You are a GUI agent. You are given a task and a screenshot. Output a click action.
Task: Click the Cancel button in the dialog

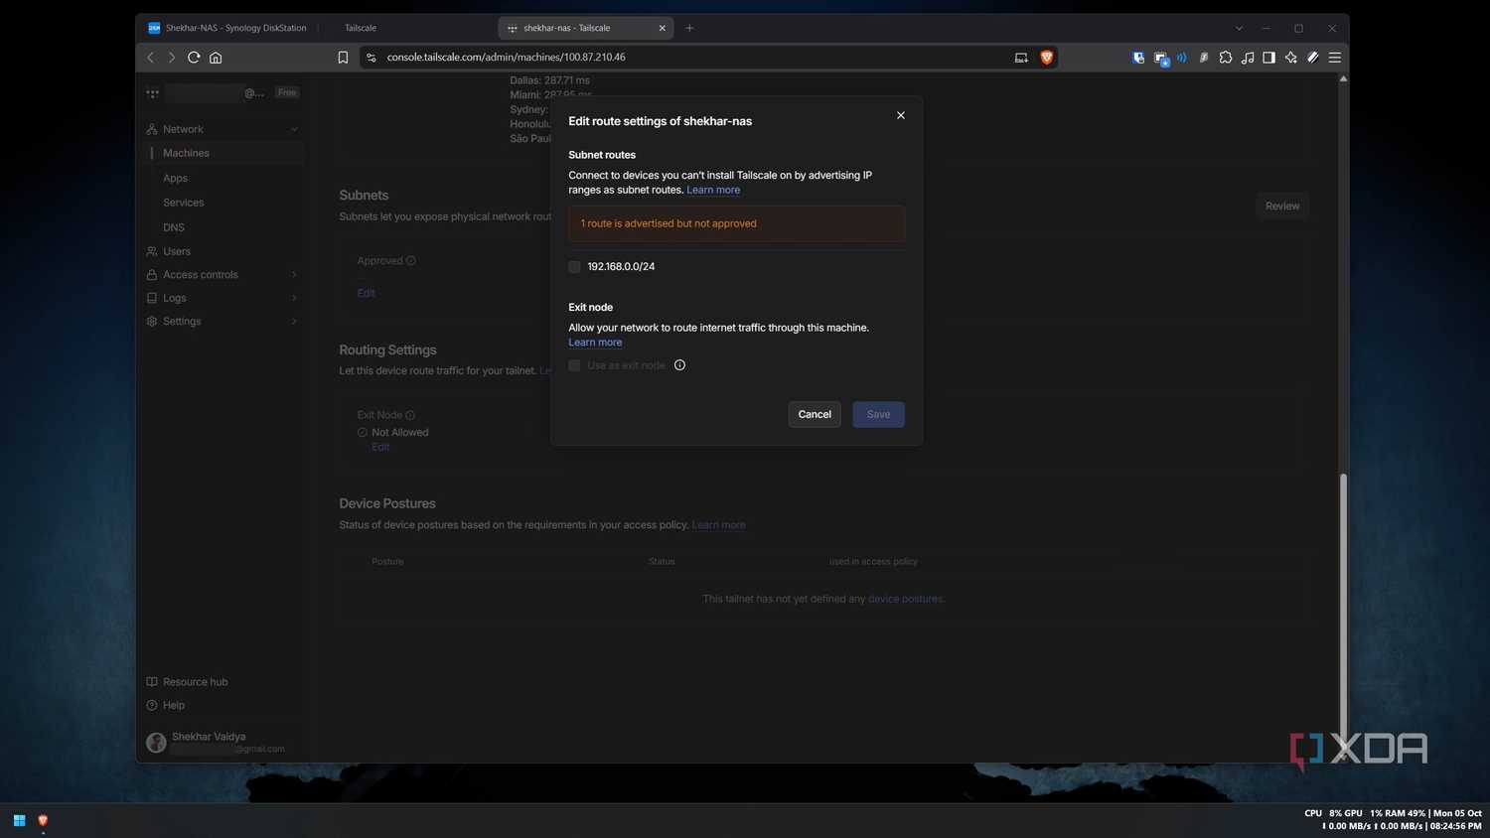pos(815,414)
